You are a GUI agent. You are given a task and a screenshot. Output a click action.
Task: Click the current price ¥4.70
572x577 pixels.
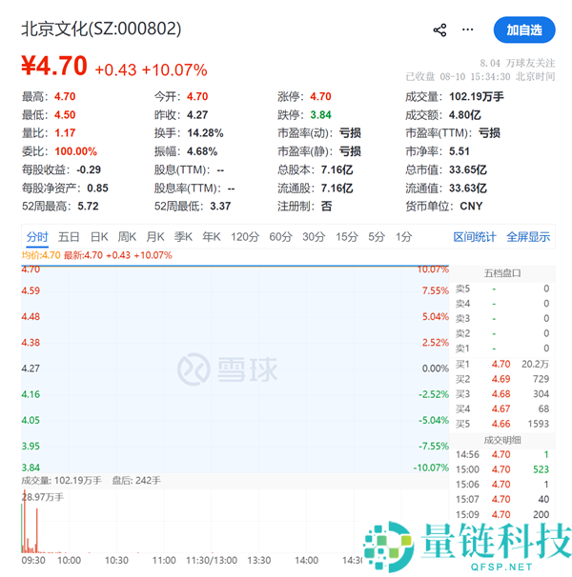54,66
